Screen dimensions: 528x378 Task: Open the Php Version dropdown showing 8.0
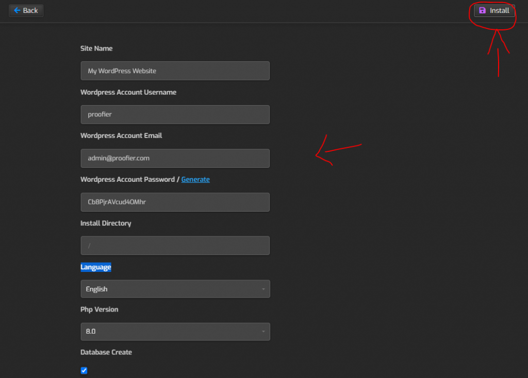tap(175, 332)
